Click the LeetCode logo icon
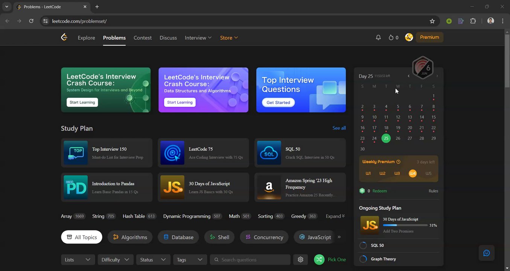The height and width of the screenshot is (271, 510). tap(64, 37)
